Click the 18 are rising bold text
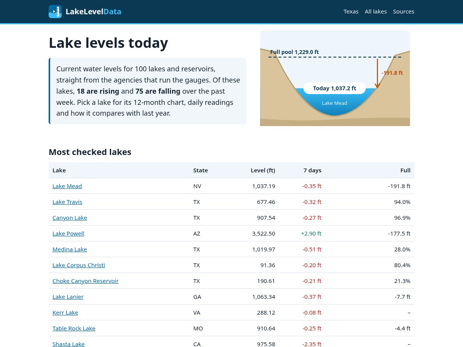This screenshot has height=347, width=463. tap(98, 91)
